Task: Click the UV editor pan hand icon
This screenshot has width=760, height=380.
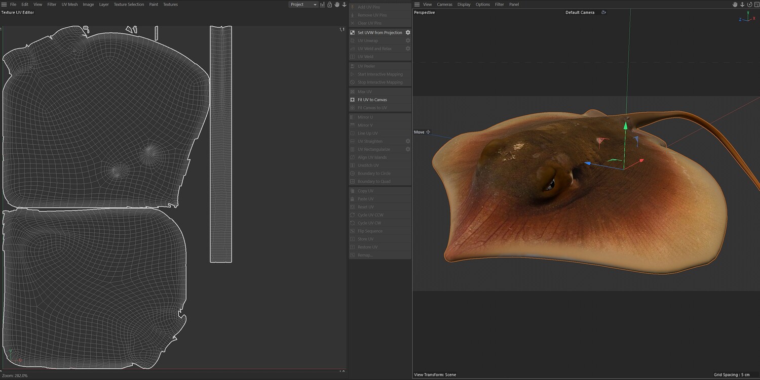Action: pyautogui.click(x=337, y=5)
